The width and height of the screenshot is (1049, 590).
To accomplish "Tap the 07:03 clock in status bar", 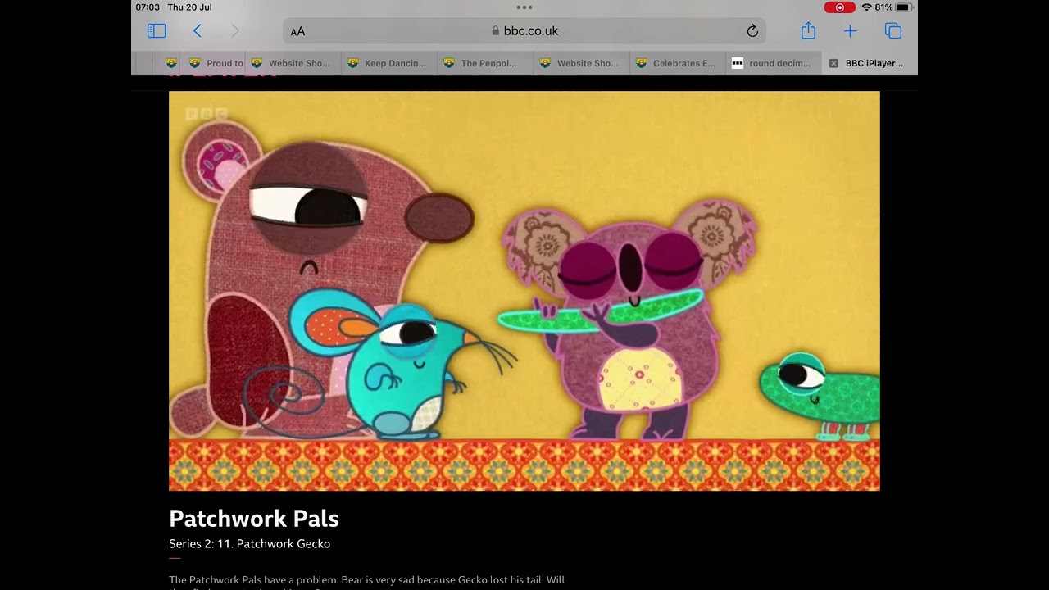I will [x=148, y=7].
